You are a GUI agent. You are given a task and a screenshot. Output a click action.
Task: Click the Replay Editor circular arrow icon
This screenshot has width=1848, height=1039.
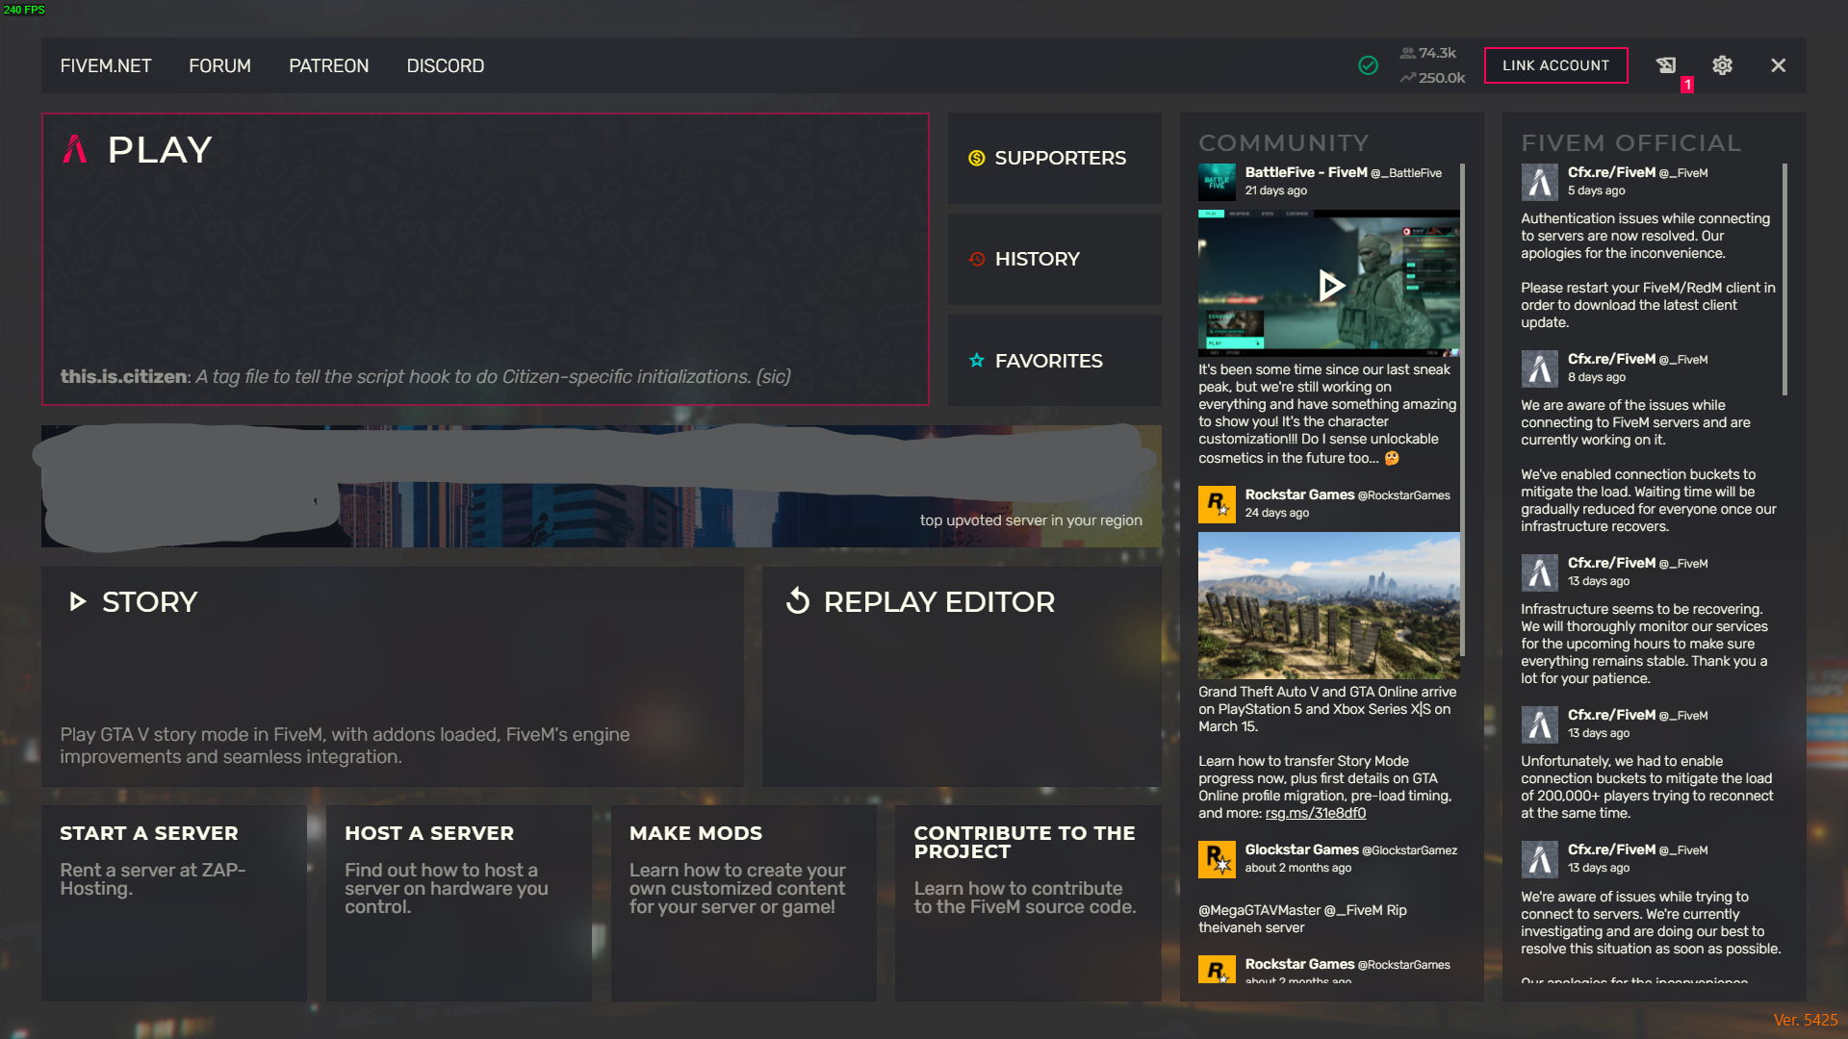point(798,601)
